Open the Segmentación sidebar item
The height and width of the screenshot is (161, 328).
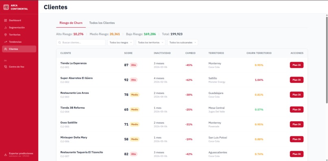(x=19, y=27)
